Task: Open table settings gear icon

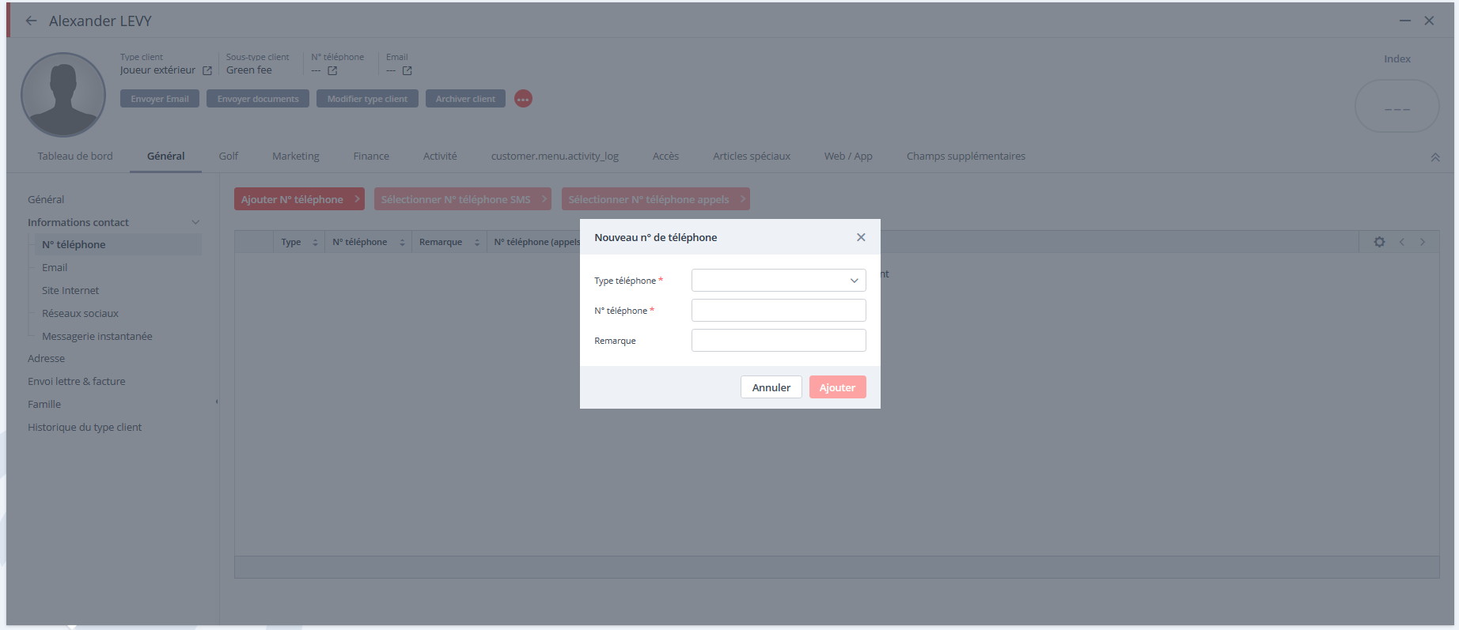Action: coord(1379,242)
